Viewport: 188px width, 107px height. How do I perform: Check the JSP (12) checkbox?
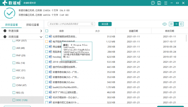14,78
